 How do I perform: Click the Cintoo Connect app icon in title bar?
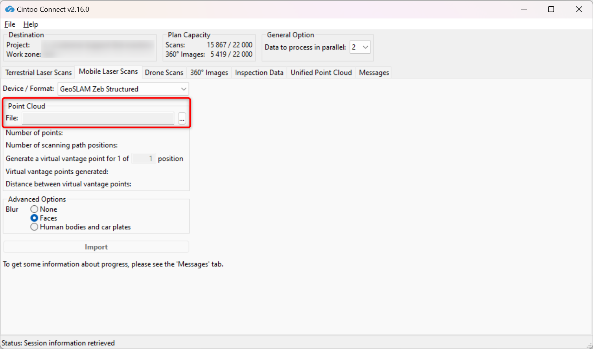tap(9, 9)
